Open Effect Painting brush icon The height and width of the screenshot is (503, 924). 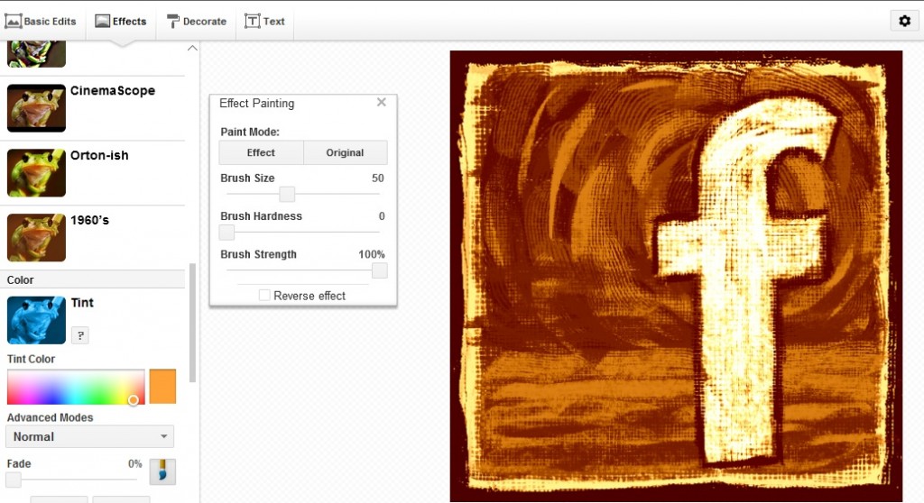(162, 471)
